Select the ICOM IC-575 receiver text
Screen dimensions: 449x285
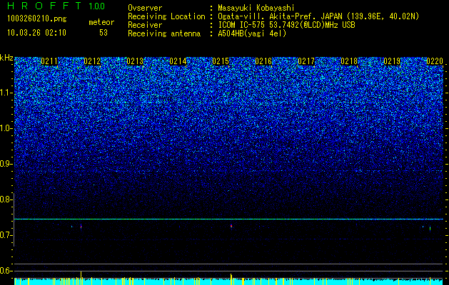286,25
